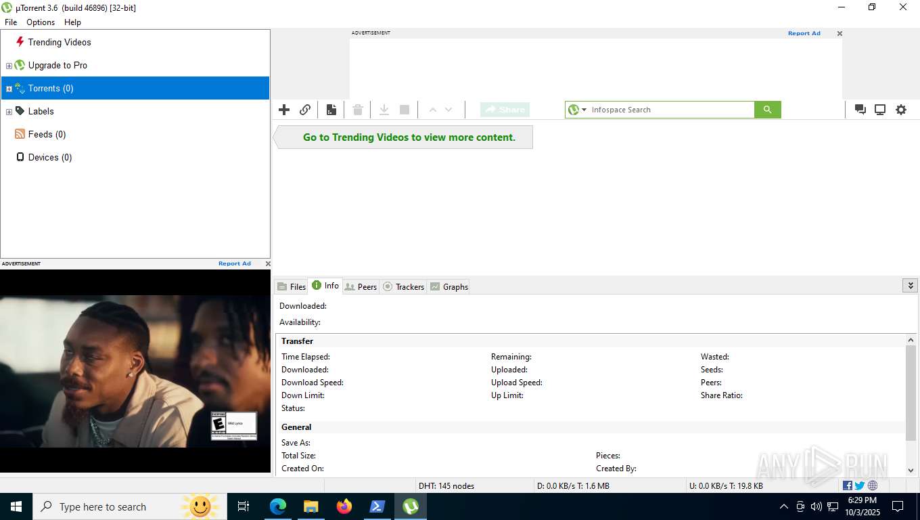Click the globe network icon in status bar

873,485
